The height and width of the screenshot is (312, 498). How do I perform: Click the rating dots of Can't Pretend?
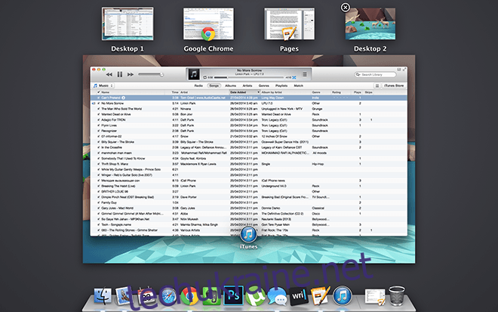click(340, 97)
